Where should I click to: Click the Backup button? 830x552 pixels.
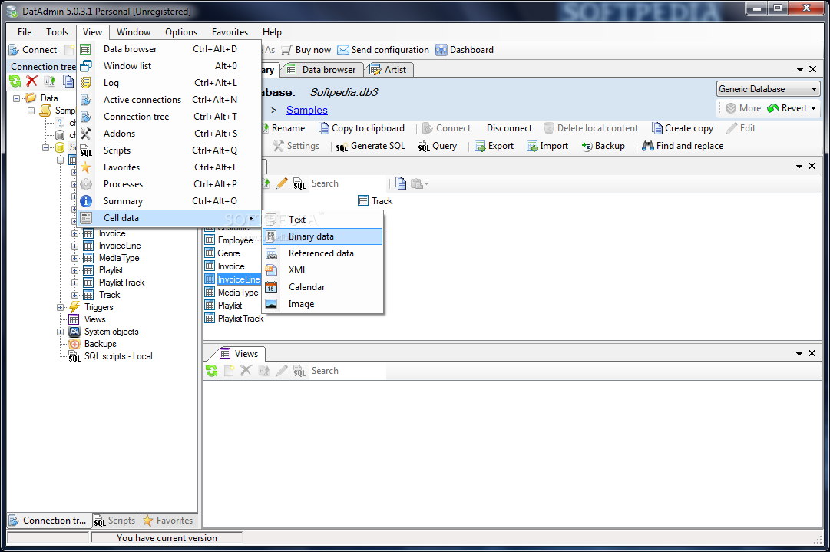coord(603,146)
